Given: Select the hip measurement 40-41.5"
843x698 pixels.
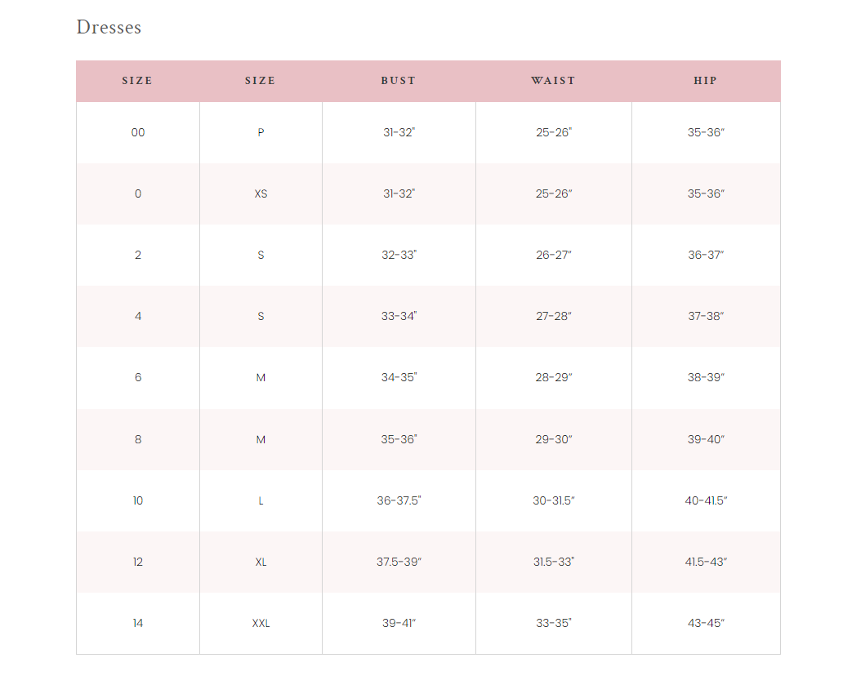Looking at the screenshot, I should tap(706, 500).
